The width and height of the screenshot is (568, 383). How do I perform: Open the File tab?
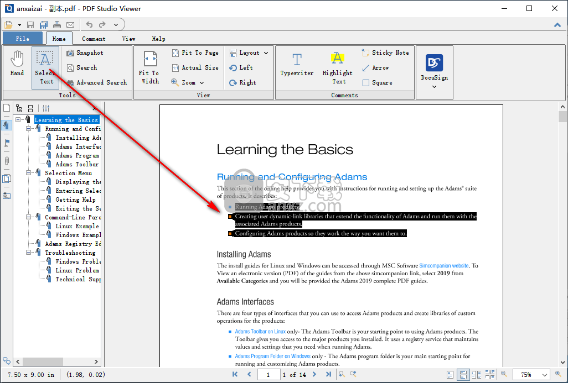coord(23,39)
